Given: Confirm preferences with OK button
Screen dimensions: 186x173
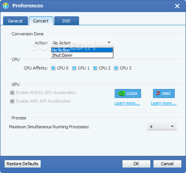Looking at the screenshot, I should pos(136,164).
